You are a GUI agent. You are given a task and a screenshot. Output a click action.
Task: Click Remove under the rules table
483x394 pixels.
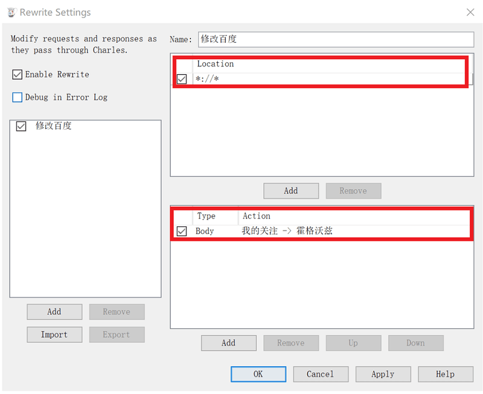(x=291, y=343)
